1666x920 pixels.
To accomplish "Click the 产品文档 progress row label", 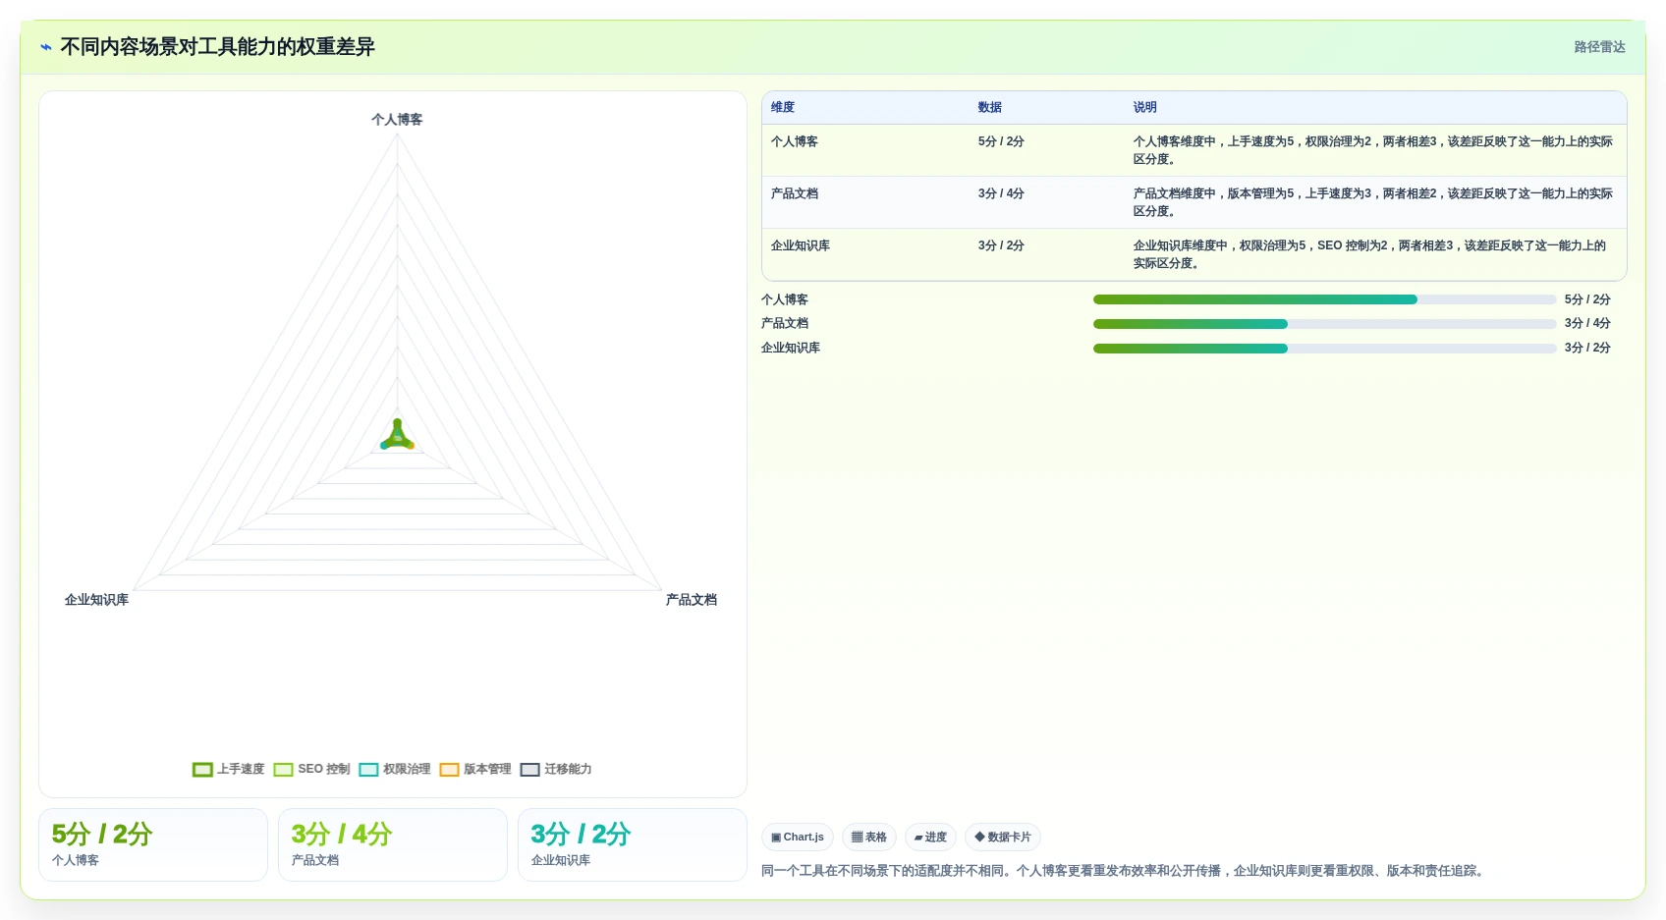I will pos(785,323).
